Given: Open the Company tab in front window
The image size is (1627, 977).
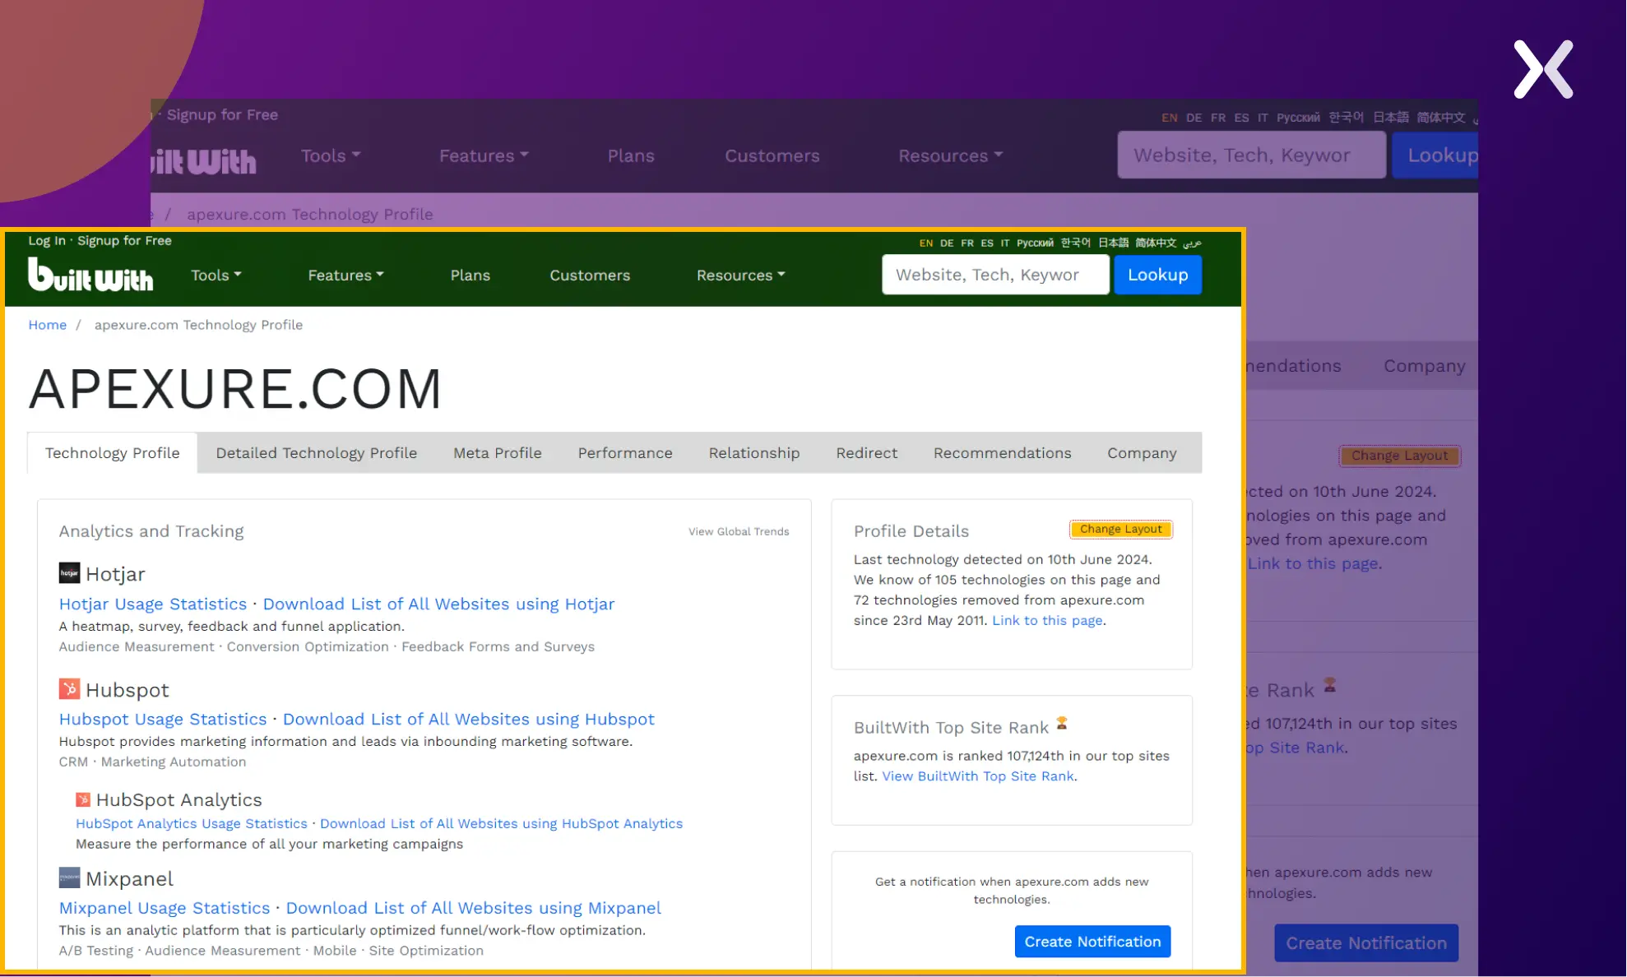Looking at the screenshot, I should [1142, 453].
